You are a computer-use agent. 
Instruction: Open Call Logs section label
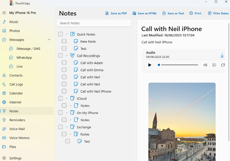(x=16, y=84)
